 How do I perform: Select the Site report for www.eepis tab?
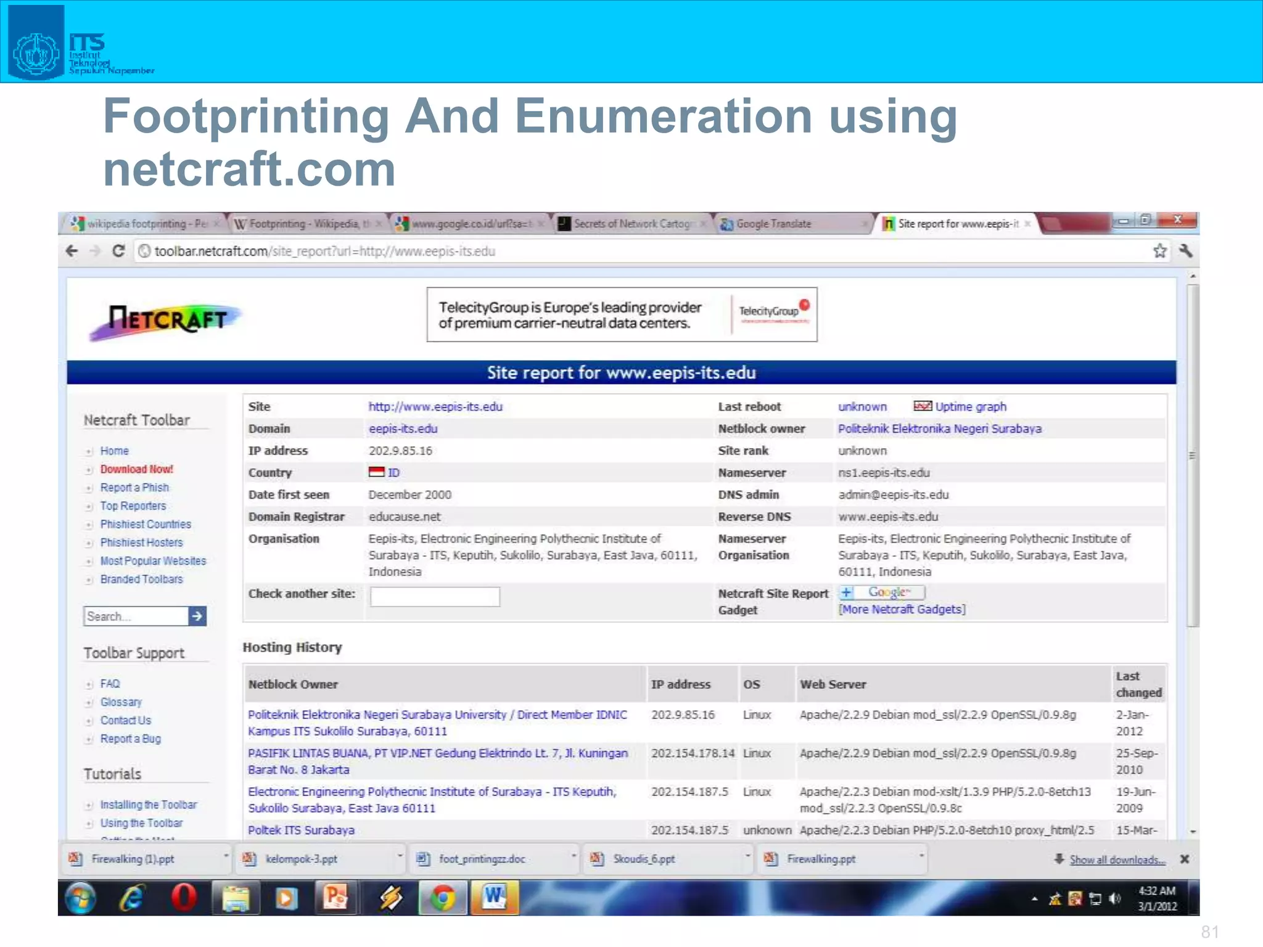[x=957, y=224]
